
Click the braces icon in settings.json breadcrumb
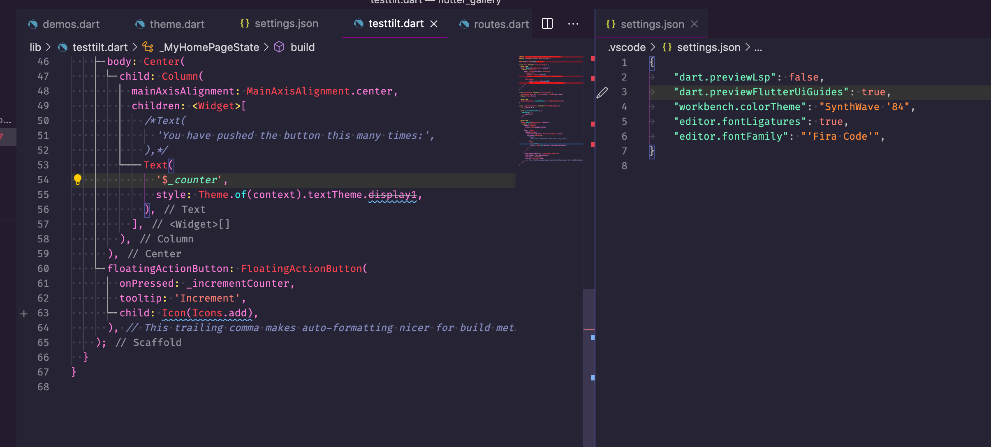click(667, 47)
